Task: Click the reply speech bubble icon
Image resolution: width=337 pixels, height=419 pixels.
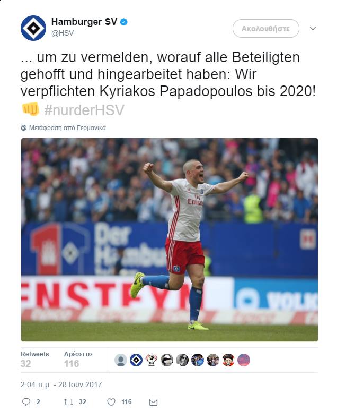Action: click(x=26, y=401)
